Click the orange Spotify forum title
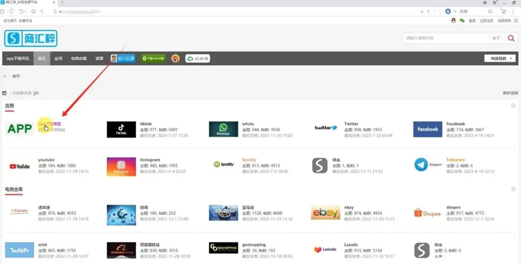The height and width of the screenshot is (264, 521). pyautogui.click(x=249, y=160)
